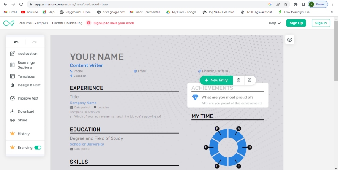Toggle the preview eye icon
Screen dimensions: 338x170
[289, 40]
